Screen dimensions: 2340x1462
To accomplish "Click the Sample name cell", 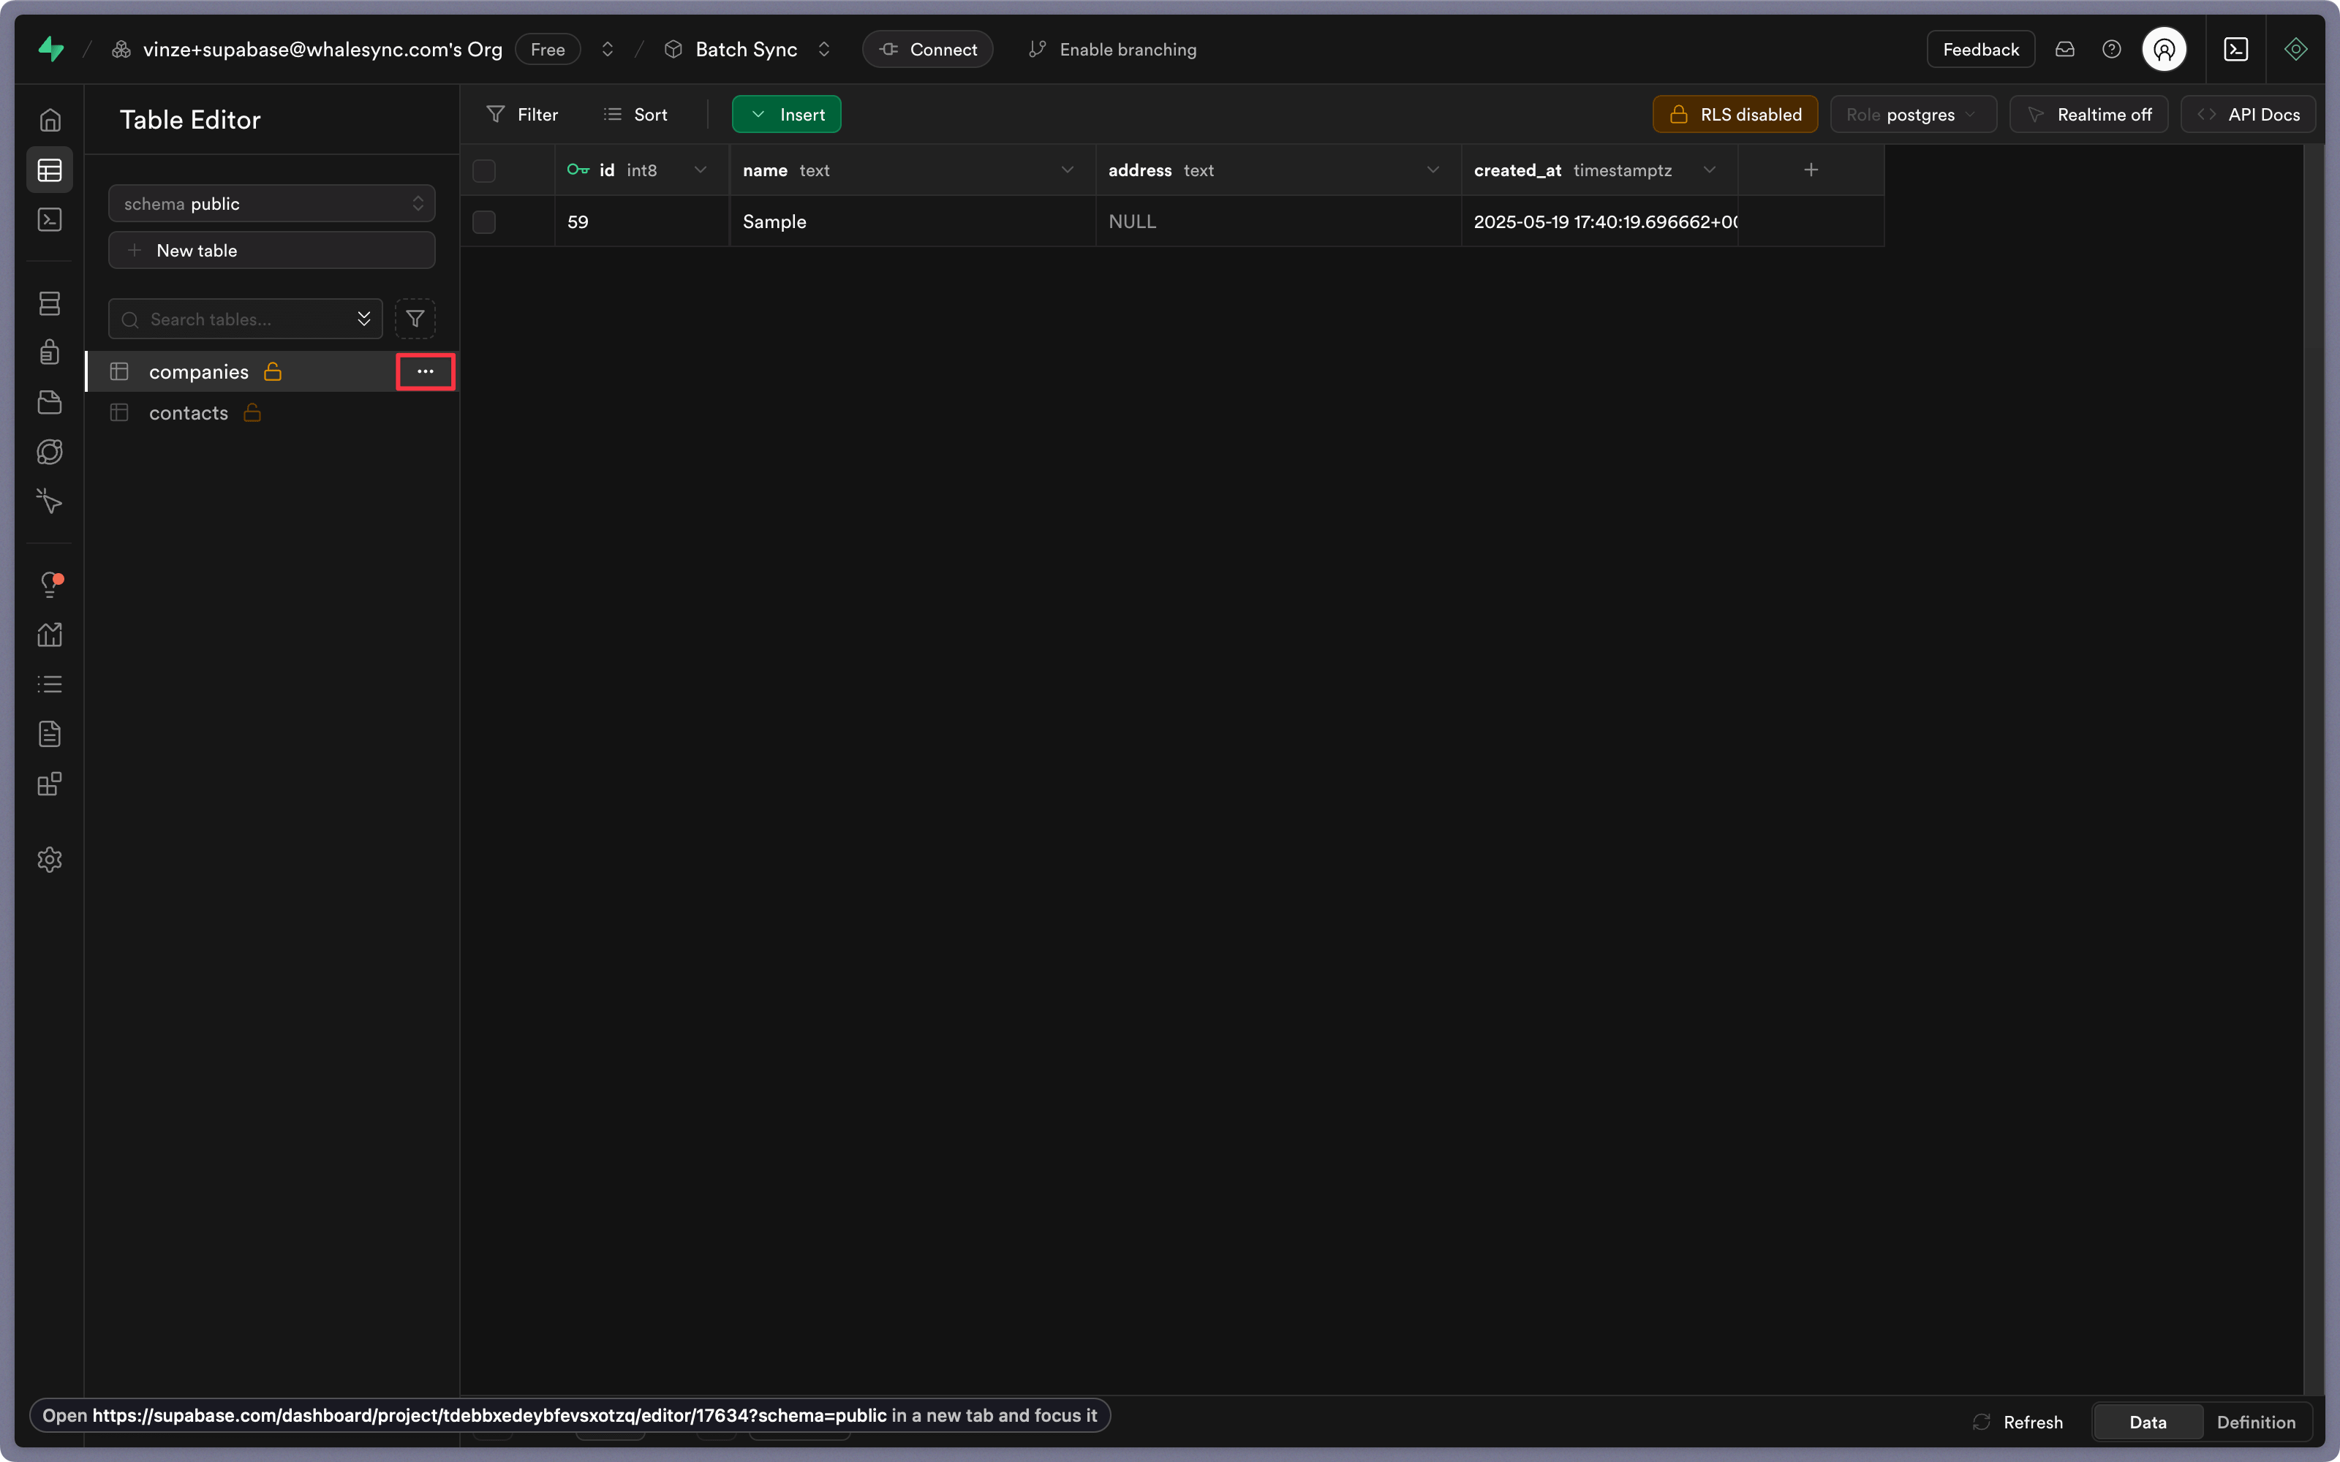I will [912, 222].
